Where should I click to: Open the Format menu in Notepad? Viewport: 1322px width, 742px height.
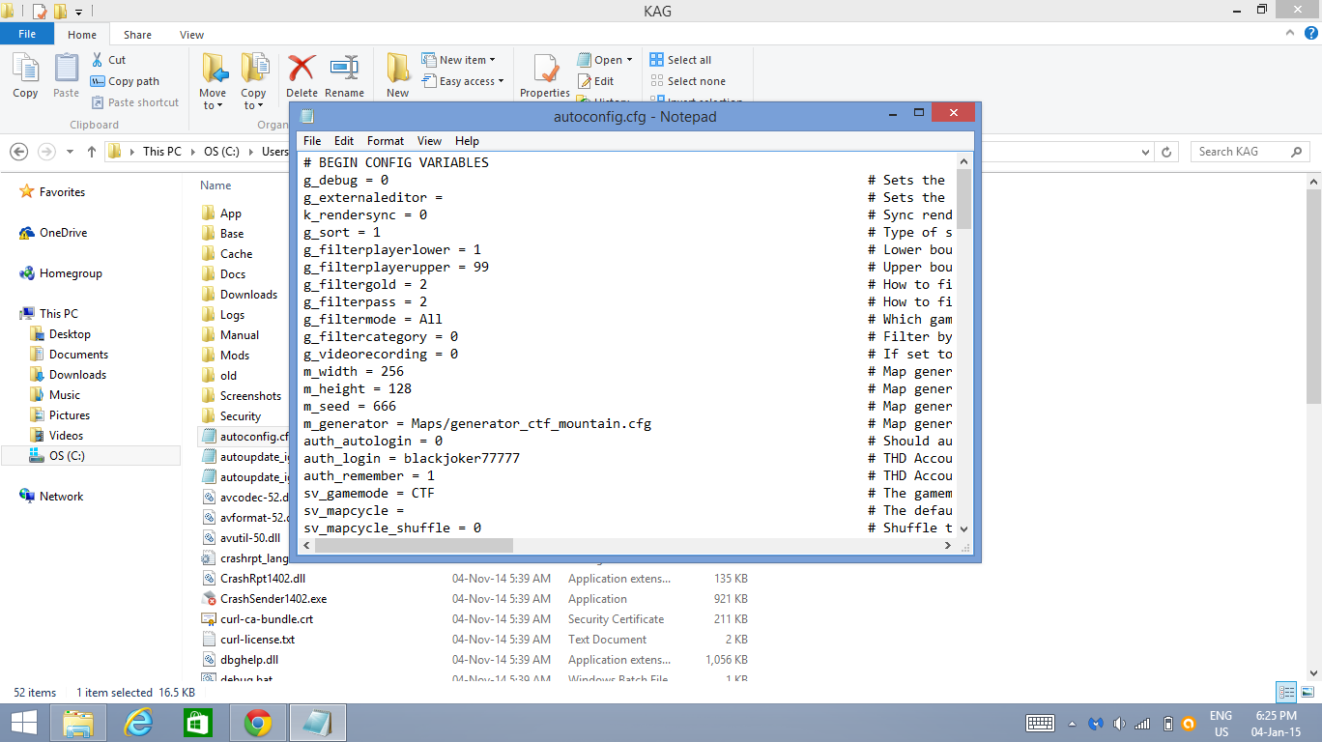385,141
